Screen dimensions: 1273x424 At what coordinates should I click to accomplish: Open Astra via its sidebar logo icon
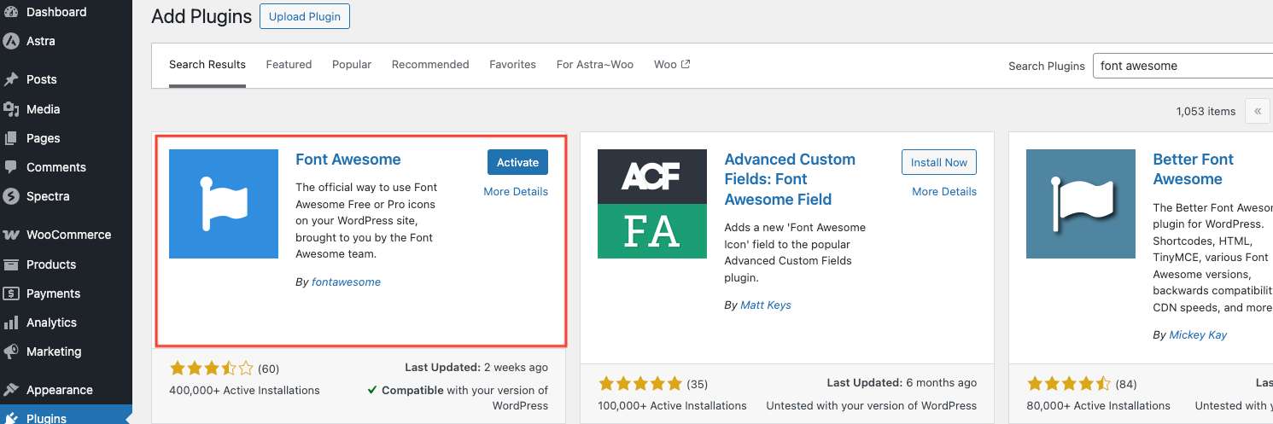11,41
